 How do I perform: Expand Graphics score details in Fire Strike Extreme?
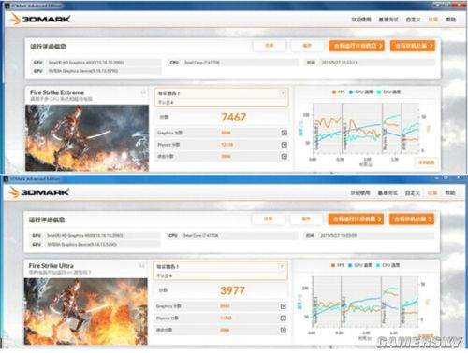pyautogui.click(x=284, y=133)
